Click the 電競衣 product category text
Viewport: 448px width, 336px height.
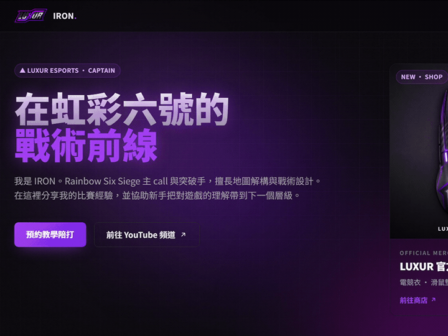tap(410, 282)
